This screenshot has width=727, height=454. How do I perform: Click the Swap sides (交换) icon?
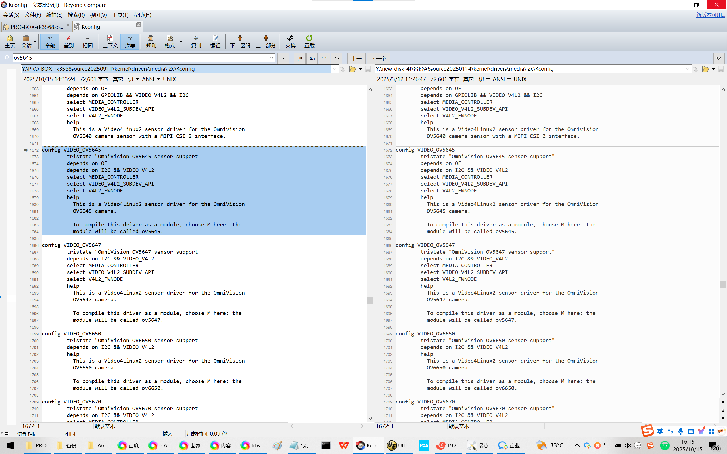click(290, 41)
